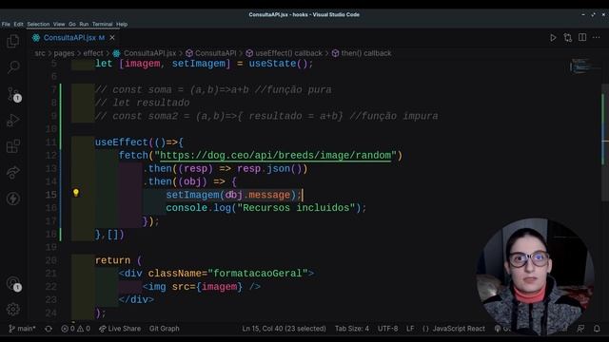609x342 pixels.
Task: Click the sync changes icon in status bar
Action: [x=49, y=329]
